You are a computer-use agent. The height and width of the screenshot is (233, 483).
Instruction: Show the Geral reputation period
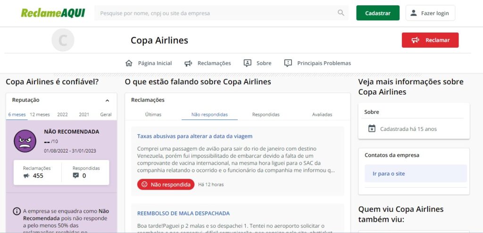pos(106,114)
